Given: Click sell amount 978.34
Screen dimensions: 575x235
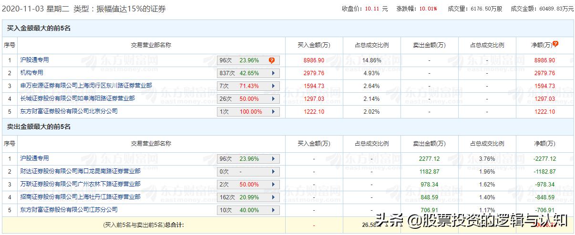Looking at the screenshot, I should tap(429, 185).
